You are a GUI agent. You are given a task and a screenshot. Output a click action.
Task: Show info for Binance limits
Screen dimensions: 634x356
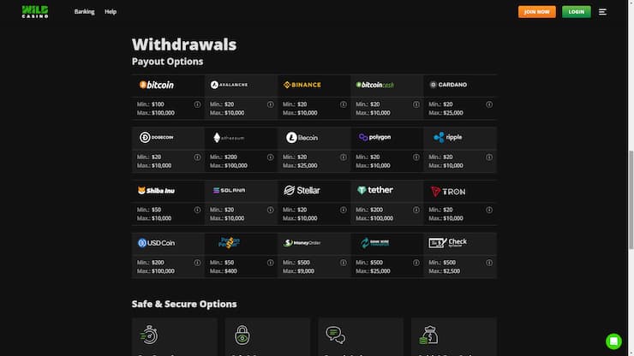tap(344, 104)
